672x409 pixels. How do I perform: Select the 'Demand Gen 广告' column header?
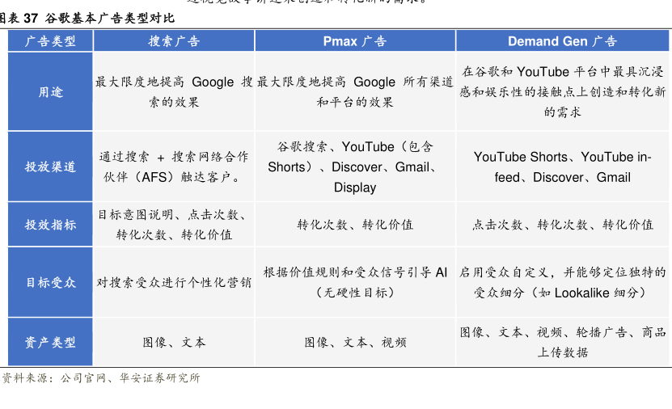[x=562, y=41]
